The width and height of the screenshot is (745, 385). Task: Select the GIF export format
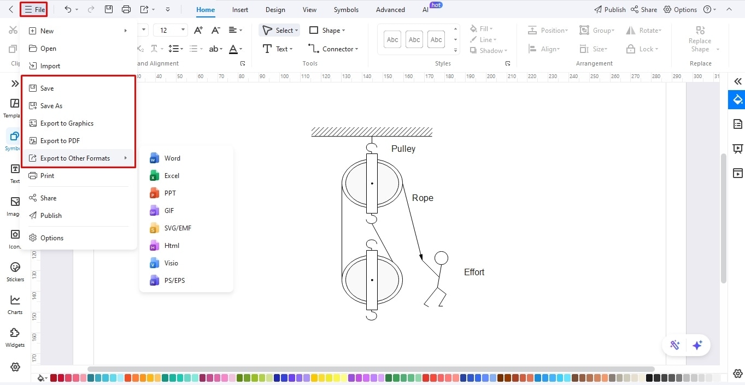coord(186,211)
